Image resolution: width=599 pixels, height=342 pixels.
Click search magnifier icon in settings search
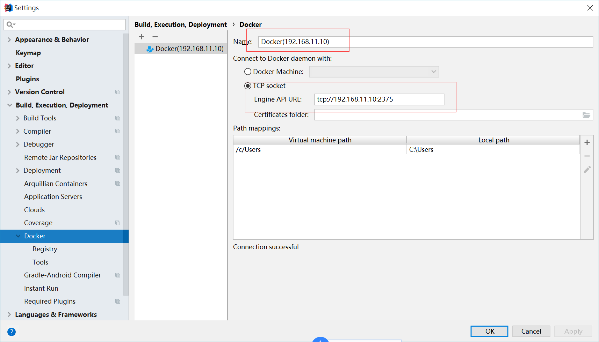pos(10,24)
